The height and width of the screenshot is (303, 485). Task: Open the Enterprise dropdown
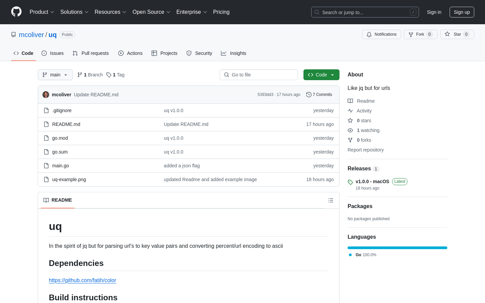(x=192, y=12)
